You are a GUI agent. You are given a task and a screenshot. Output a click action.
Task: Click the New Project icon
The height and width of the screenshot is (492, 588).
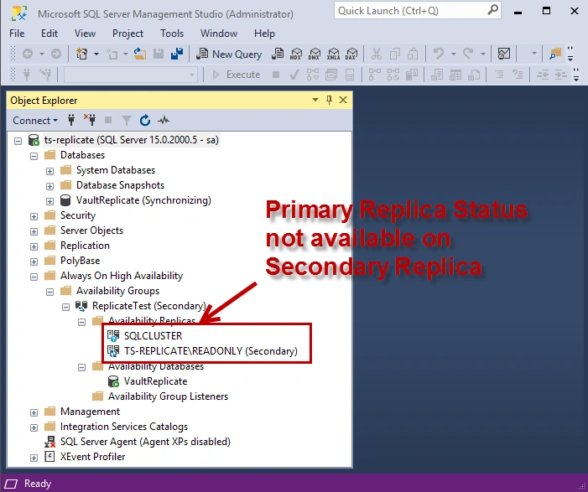pos(81,54)
